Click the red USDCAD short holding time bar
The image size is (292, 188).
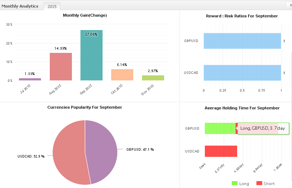point(221,151)
